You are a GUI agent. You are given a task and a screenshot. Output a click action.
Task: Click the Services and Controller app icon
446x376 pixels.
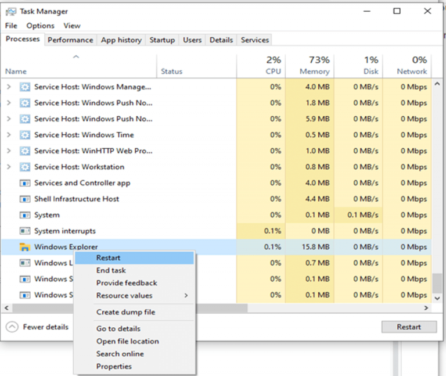pyautogui.click(x=24, y=183)
